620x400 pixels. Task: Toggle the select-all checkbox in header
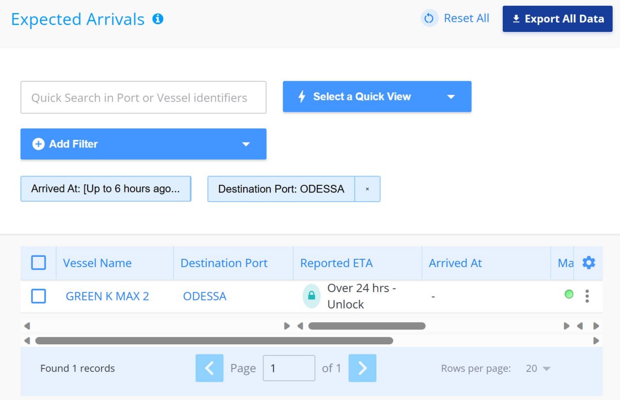[x=39, y=263]
